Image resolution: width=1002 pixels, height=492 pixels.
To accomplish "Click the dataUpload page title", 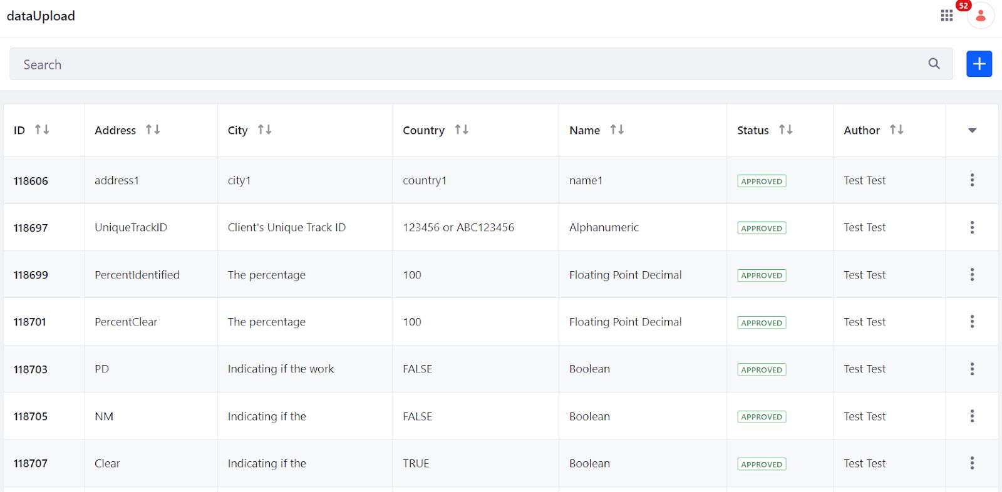I will pos(41,16).
